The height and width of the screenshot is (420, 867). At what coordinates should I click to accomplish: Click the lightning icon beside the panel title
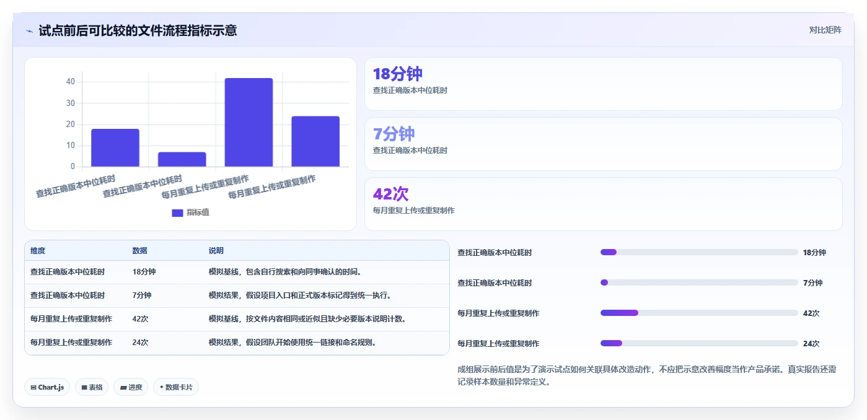coord(30,30)
